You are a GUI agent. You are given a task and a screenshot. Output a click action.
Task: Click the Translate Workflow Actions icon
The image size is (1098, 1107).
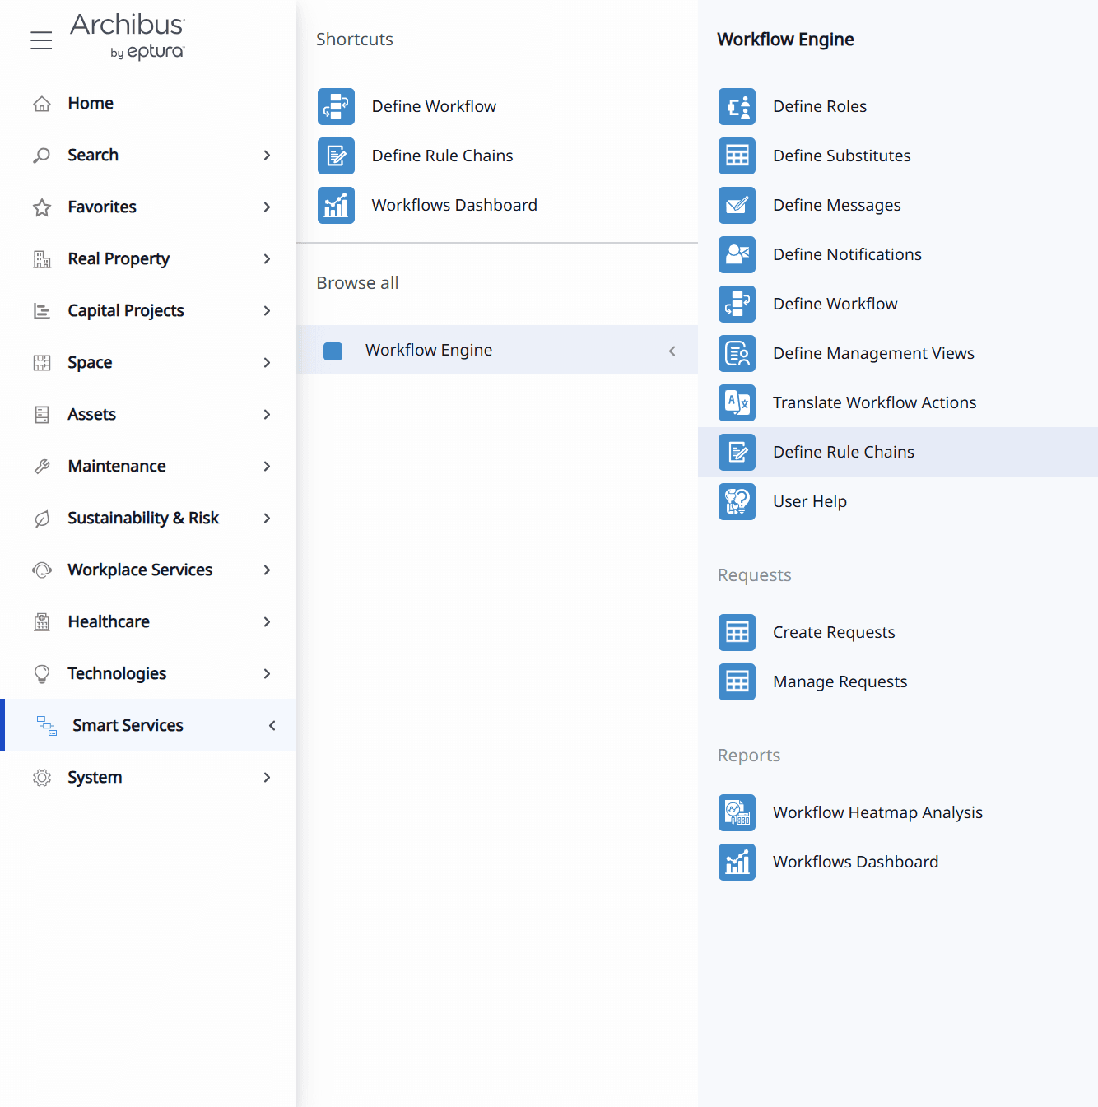pos(737,402)
